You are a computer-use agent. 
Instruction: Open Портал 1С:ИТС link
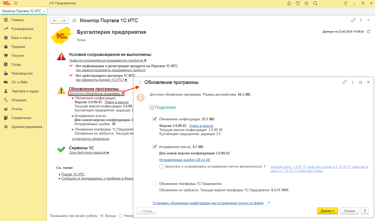[73, 174]
